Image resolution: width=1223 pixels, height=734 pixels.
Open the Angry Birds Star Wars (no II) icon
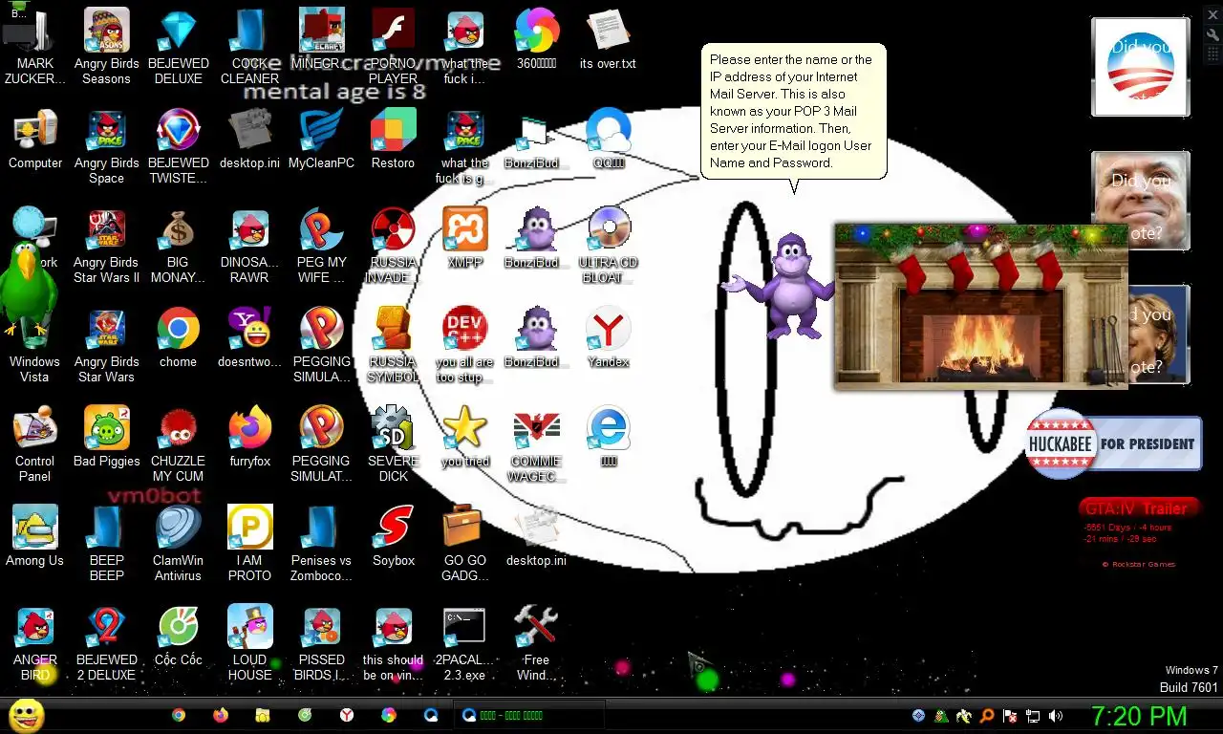(x=107, y=344)
